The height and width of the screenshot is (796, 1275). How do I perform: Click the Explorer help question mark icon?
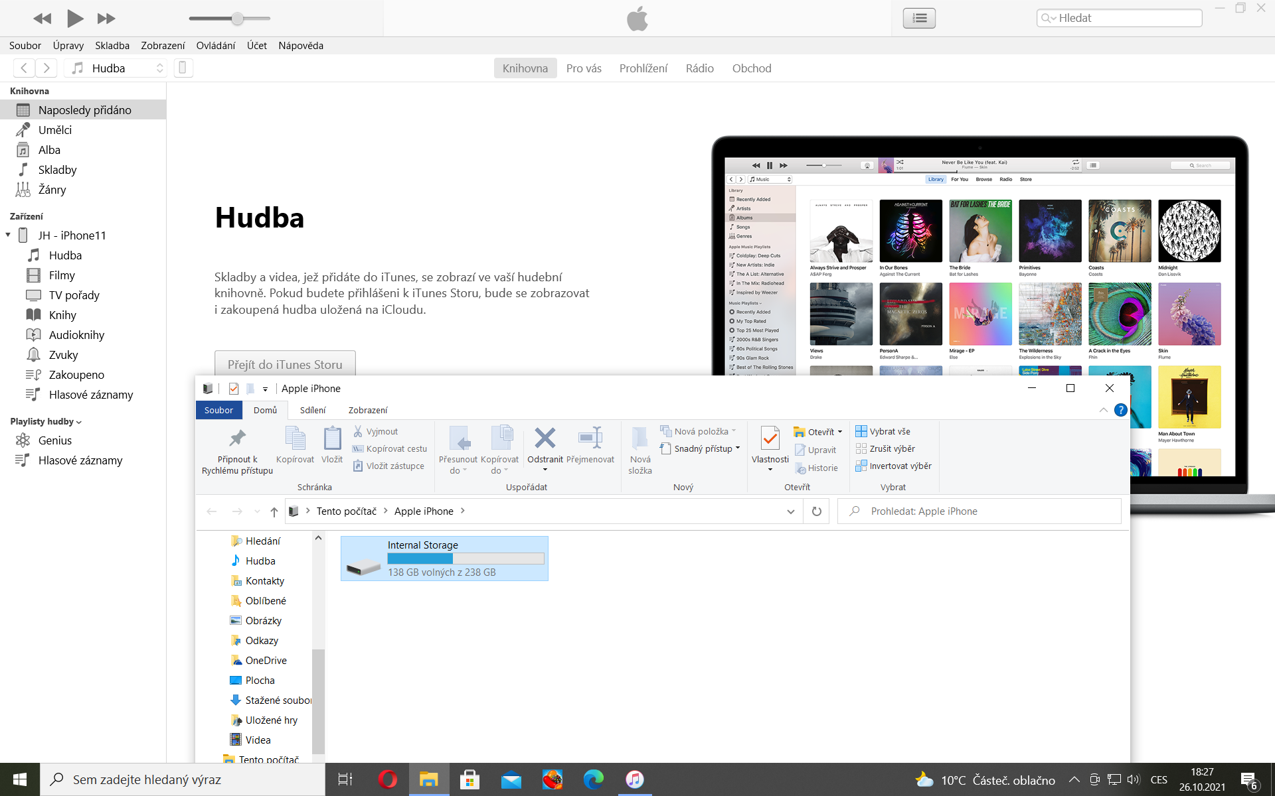1120,410
